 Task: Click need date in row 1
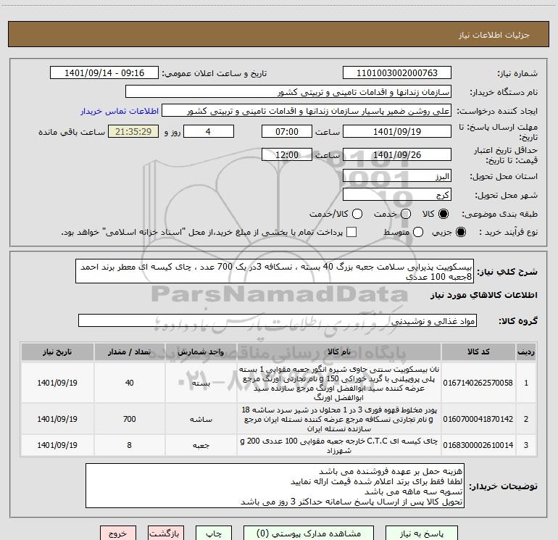click(57, 383)
